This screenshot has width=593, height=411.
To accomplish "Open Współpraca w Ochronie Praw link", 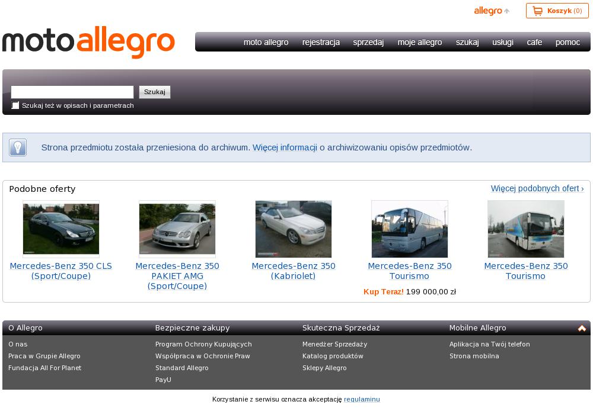I will (203, 356).
